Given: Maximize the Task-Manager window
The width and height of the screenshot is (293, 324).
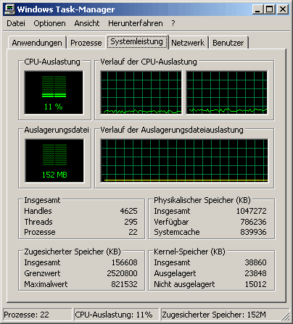Looking at the screenshot, I should (270, 9).
